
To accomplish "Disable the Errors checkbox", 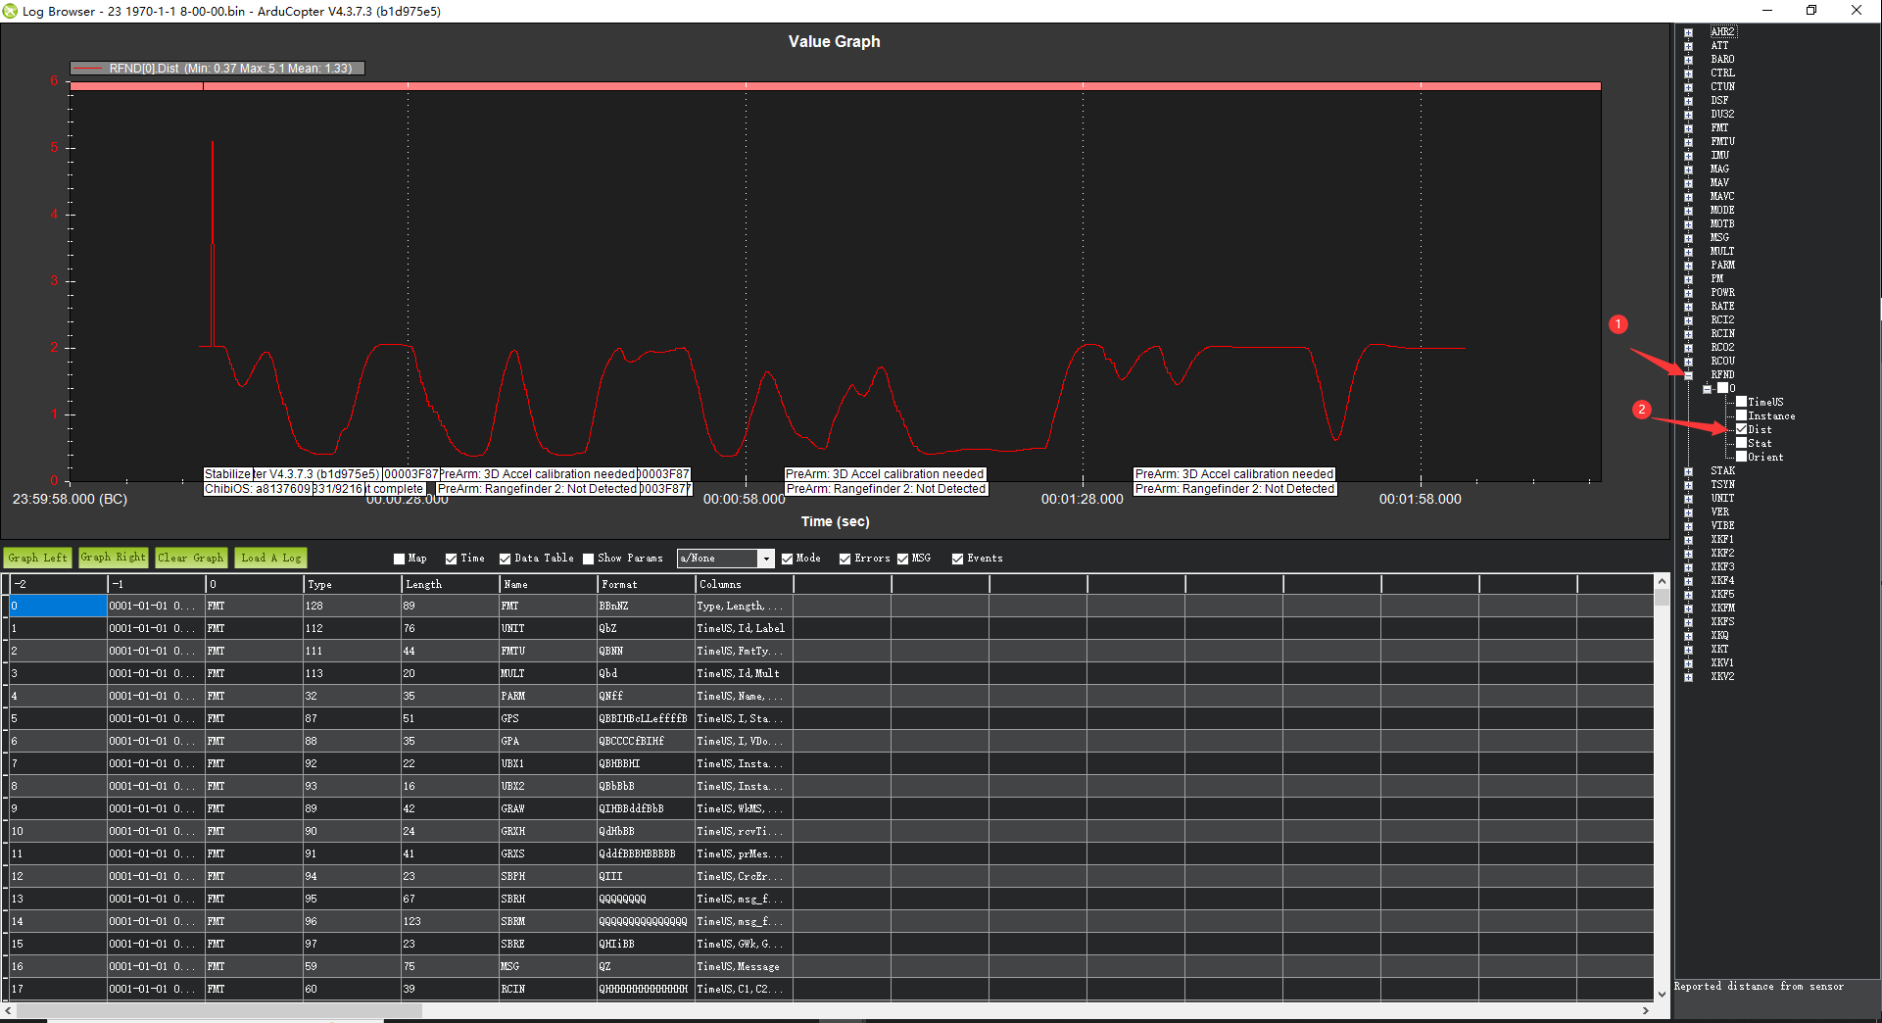I will click(x=844, y=559).
